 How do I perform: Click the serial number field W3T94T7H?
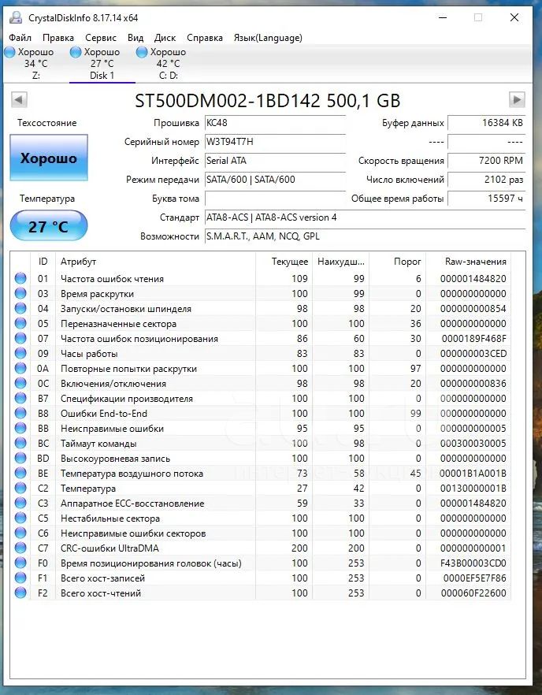point(275,142)
